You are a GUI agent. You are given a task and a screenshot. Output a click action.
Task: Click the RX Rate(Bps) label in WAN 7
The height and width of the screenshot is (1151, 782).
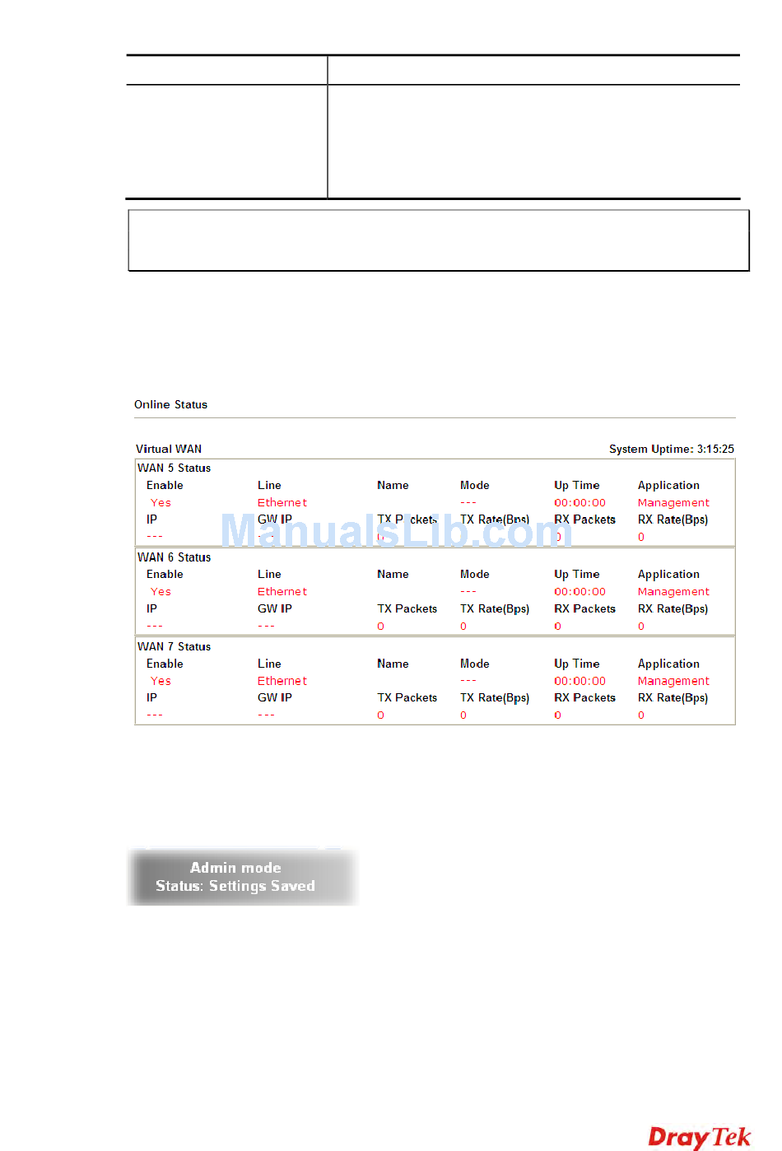click(673, 697)
